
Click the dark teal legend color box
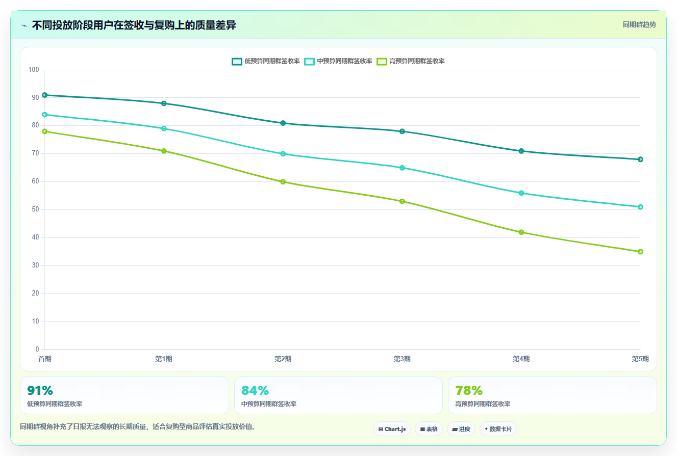point(237,61)
